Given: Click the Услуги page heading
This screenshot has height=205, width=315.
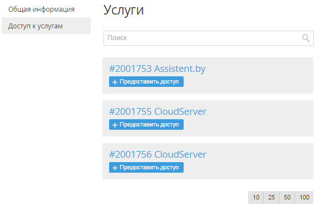Looking at the screenshot, I should point(124,10).
